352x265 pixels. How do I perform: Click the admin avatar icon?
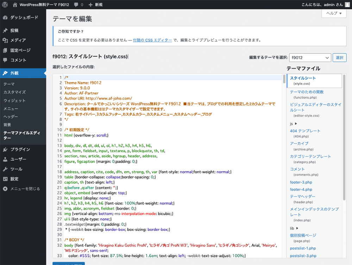(x=347, y=5)
